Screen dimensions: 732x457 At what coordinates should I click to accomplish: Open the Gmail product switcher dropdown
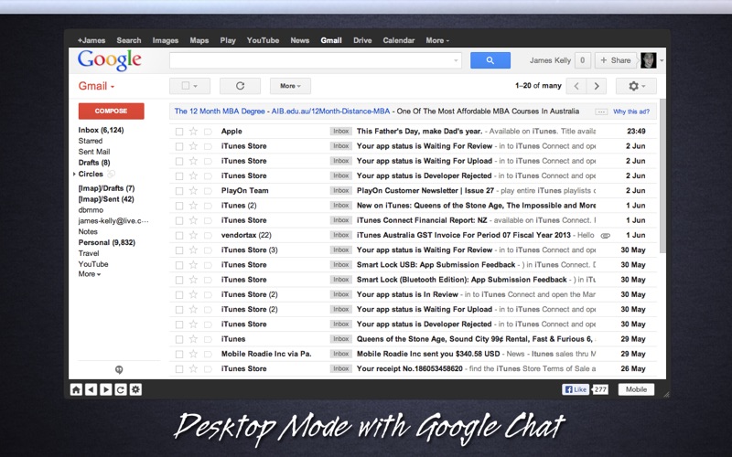pyautogui.click(x=96, y=86)
